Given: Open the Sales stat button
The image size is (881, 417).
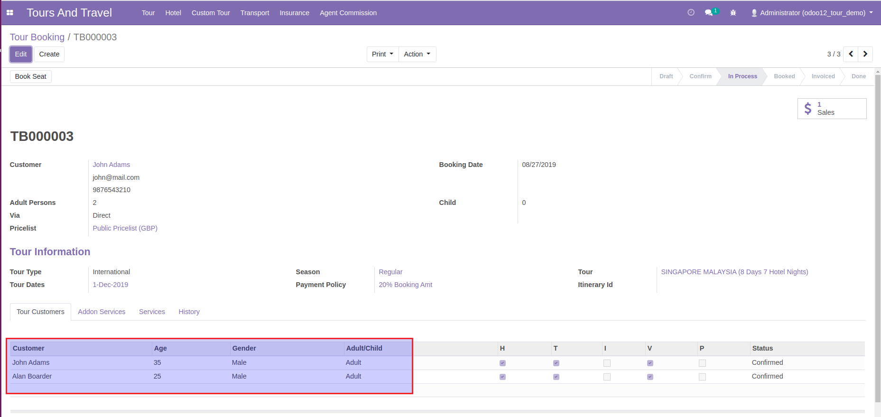Looking at the screenshot, I should (x=832, y=109).
